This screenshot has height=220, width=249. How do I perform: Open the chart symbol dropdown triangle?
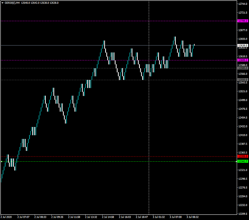(x=2, y=3)
